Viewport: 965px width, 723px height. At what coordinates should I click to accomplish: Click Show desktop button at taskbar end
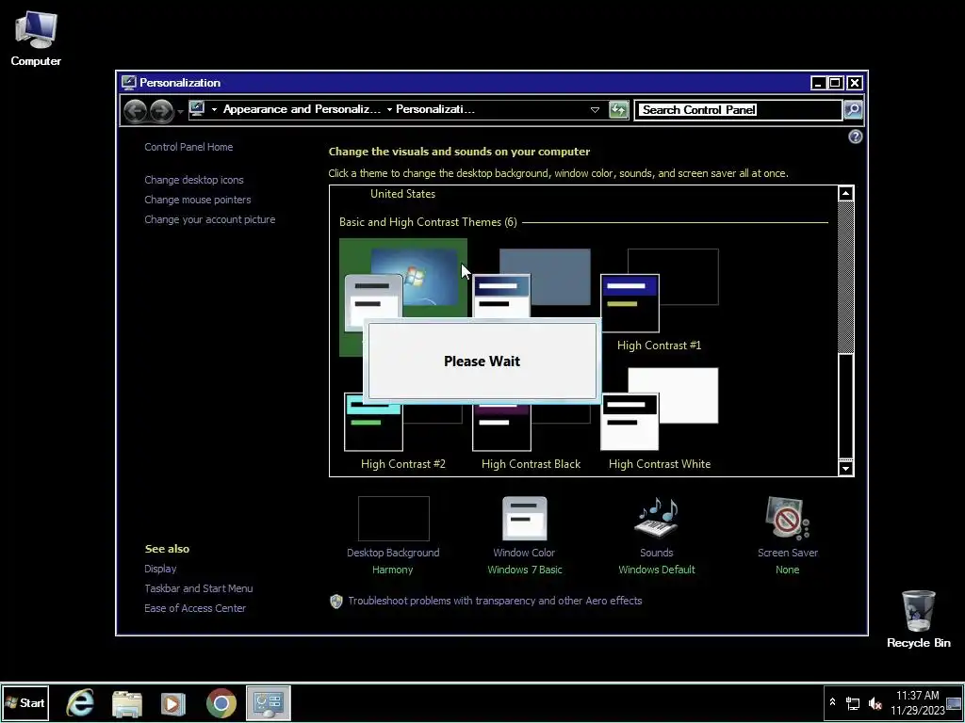point(954,702)
